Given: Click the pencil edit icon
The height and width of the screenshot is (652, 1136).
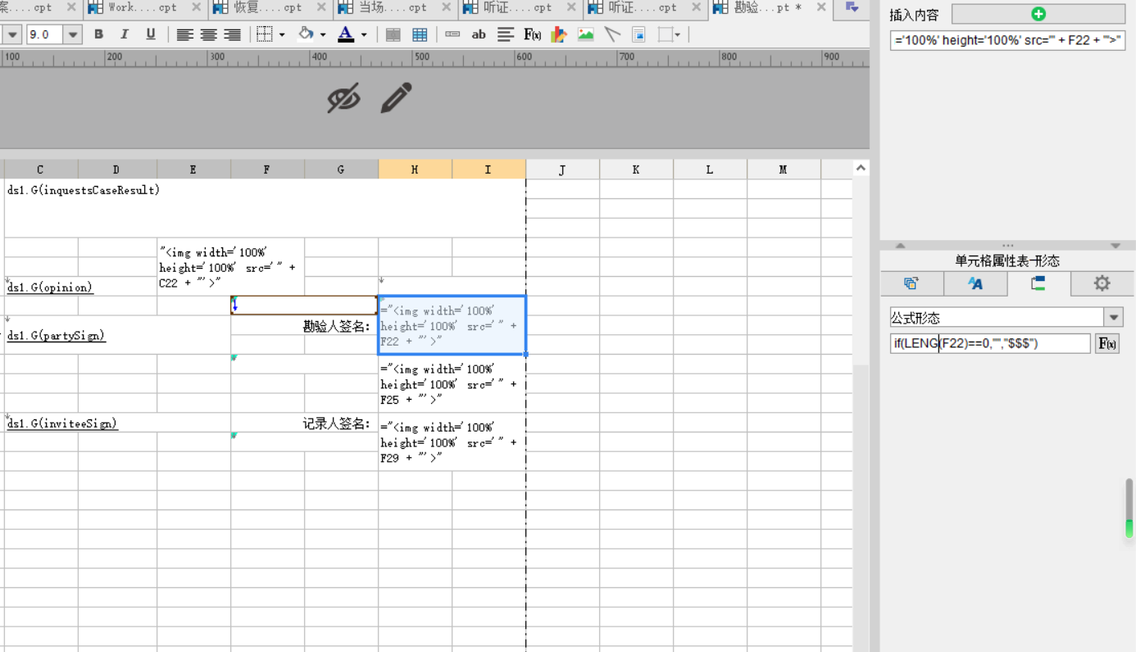Looking at the screenshot, I should 396,98.
